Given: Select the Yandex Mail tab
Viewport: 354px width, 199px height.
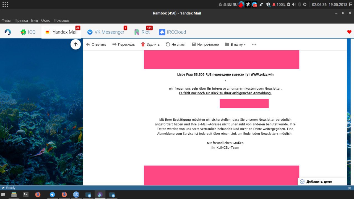Looking at the screenshot, I should (61, 32).
